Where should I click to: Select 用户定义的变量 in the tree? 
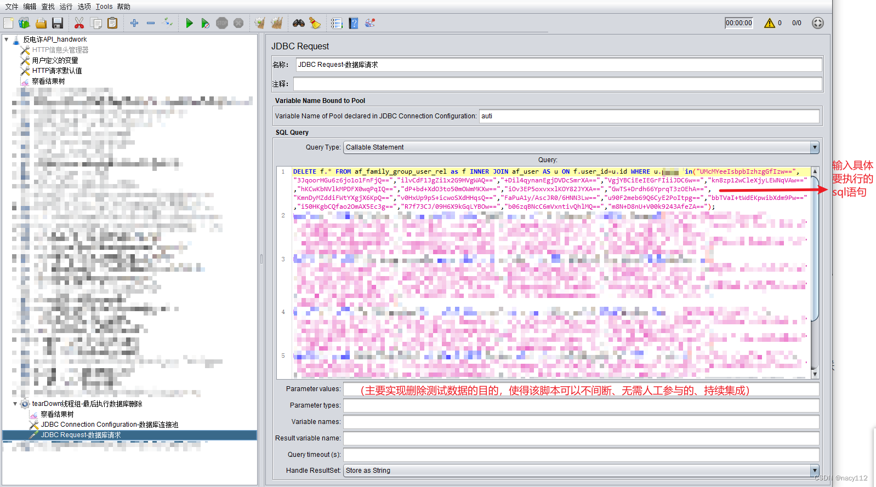[55, 60]
